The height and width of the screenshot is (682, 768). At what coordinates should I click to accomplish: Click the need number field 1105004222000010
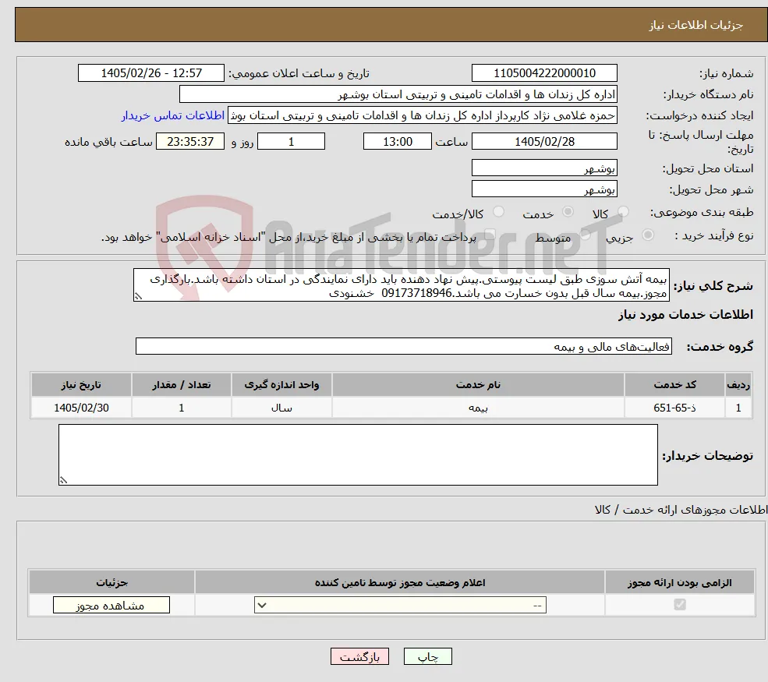(x=544, y=73)
